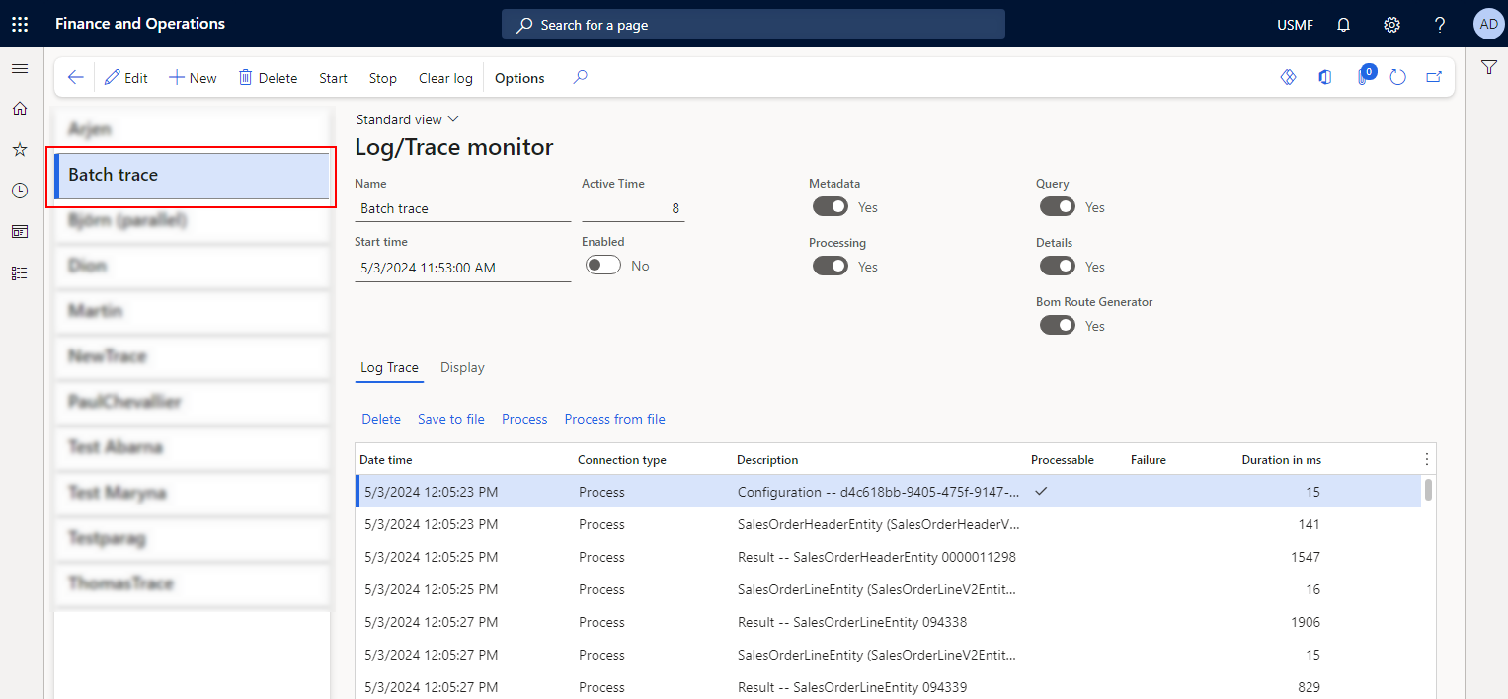Open the notifications bell

click(1343, 25)
